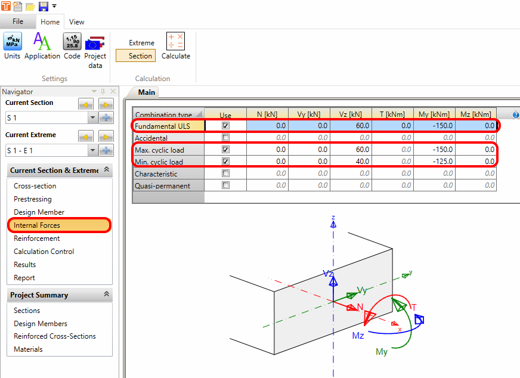Open the Current Section S 1 dropdown
Screen dimensions: 520x378
pos(92,118)
